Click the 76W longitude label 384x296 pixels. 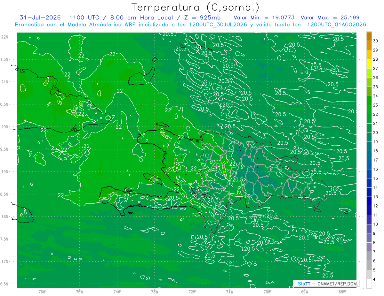[x=42, y=292]
